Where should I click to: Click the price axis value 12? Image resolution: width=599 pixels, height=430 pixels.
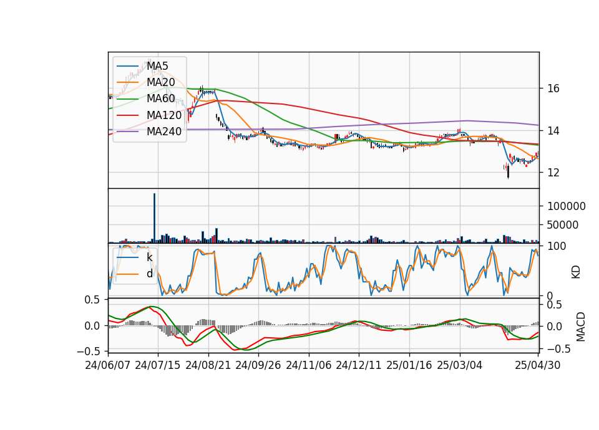coord(553,173)
